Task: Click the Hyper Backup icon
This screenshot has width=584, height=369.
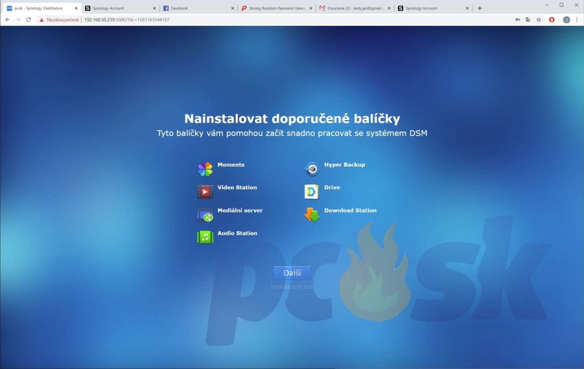Action: [312, 169]
